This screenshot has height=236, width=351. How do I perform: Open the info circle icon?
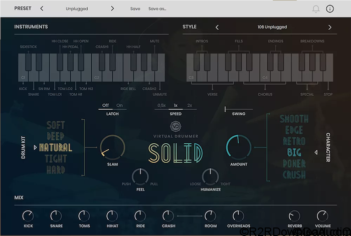330,9
